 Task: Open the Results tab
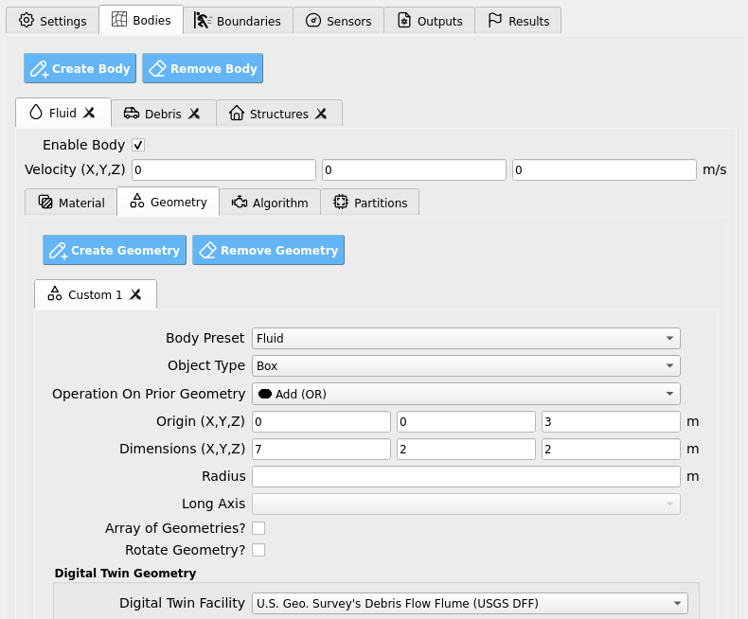click(x=518, y=21)
